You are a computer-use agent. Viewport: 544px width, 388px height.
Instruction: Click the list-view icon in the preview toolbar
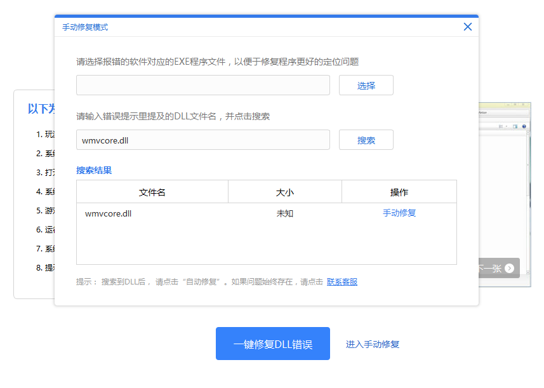tap(501, 126)
